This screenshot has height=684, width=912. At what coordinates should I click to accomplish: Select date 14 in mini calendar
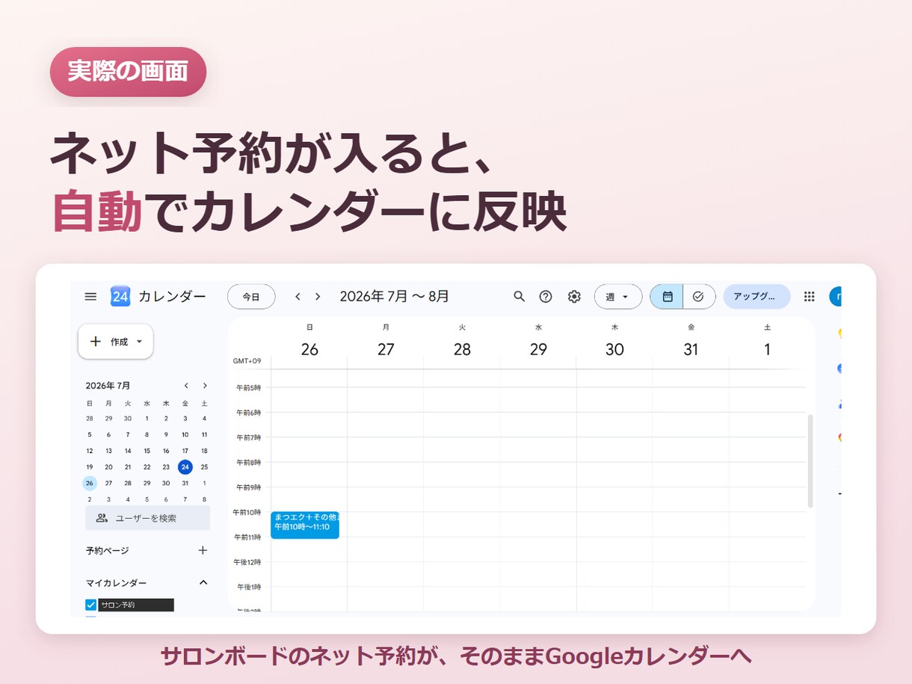[128, 451]
